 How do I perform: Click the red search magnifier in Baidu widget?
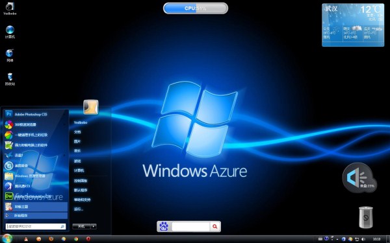point(215,226)
